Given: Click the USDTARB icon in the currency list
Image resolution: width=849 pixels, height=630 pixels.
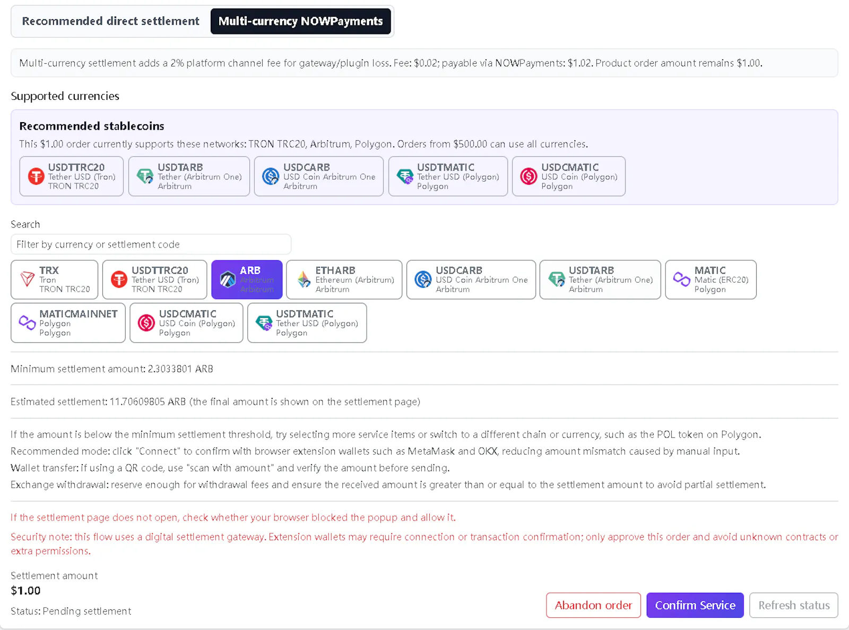Looking at the screenshot, I should coord(557,279).
